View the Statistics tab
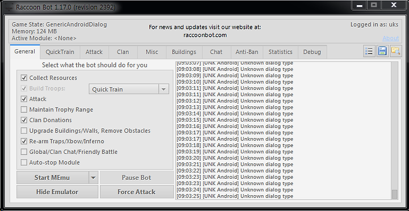The image size is (409, 211). pyautogui.click(x=281, y=52)
